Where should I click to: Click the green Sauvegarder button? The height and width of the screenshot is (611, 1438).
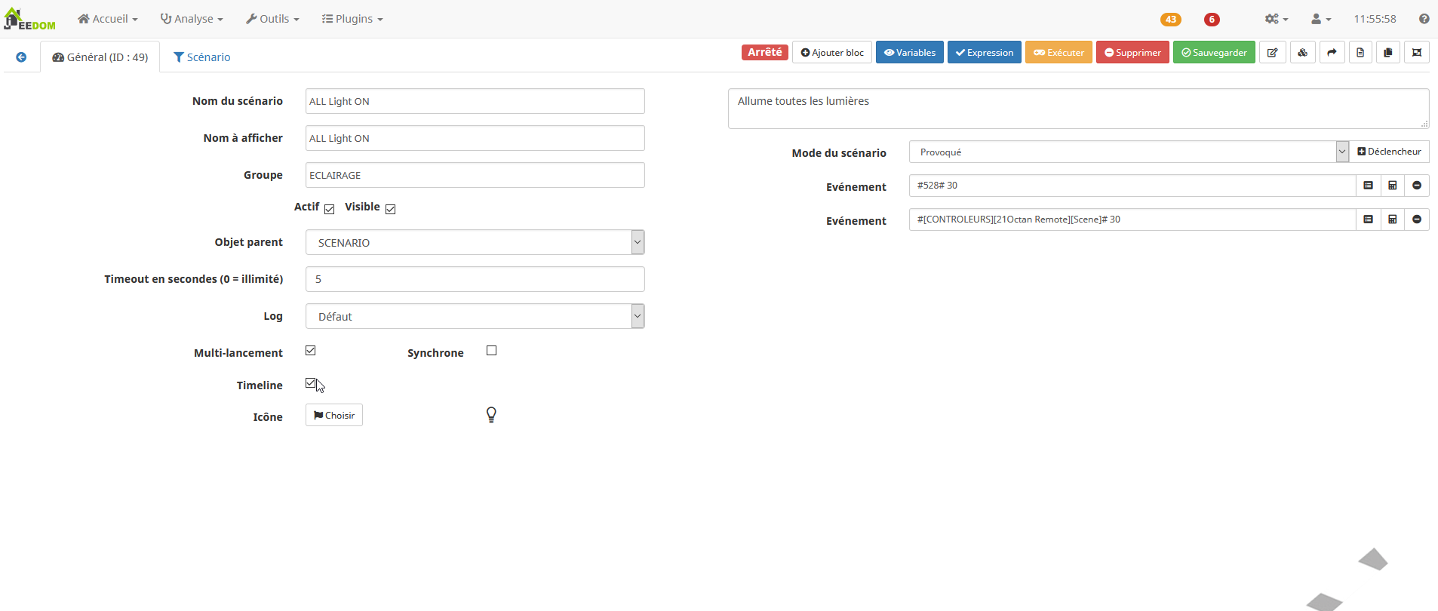[1214, 53]
